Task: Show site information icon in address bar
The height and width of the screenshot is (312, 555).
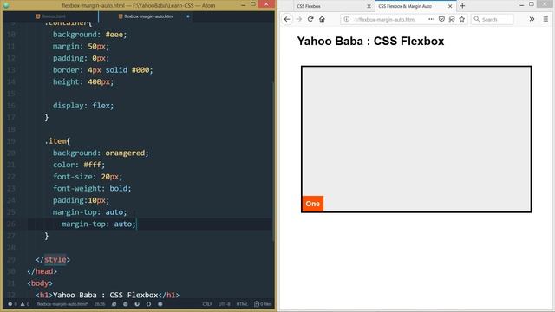Action: (347, 19)
